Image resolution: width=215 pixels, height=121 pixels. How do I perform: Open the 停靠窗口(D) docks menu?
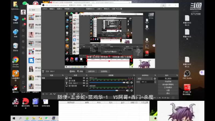(69, 9)
